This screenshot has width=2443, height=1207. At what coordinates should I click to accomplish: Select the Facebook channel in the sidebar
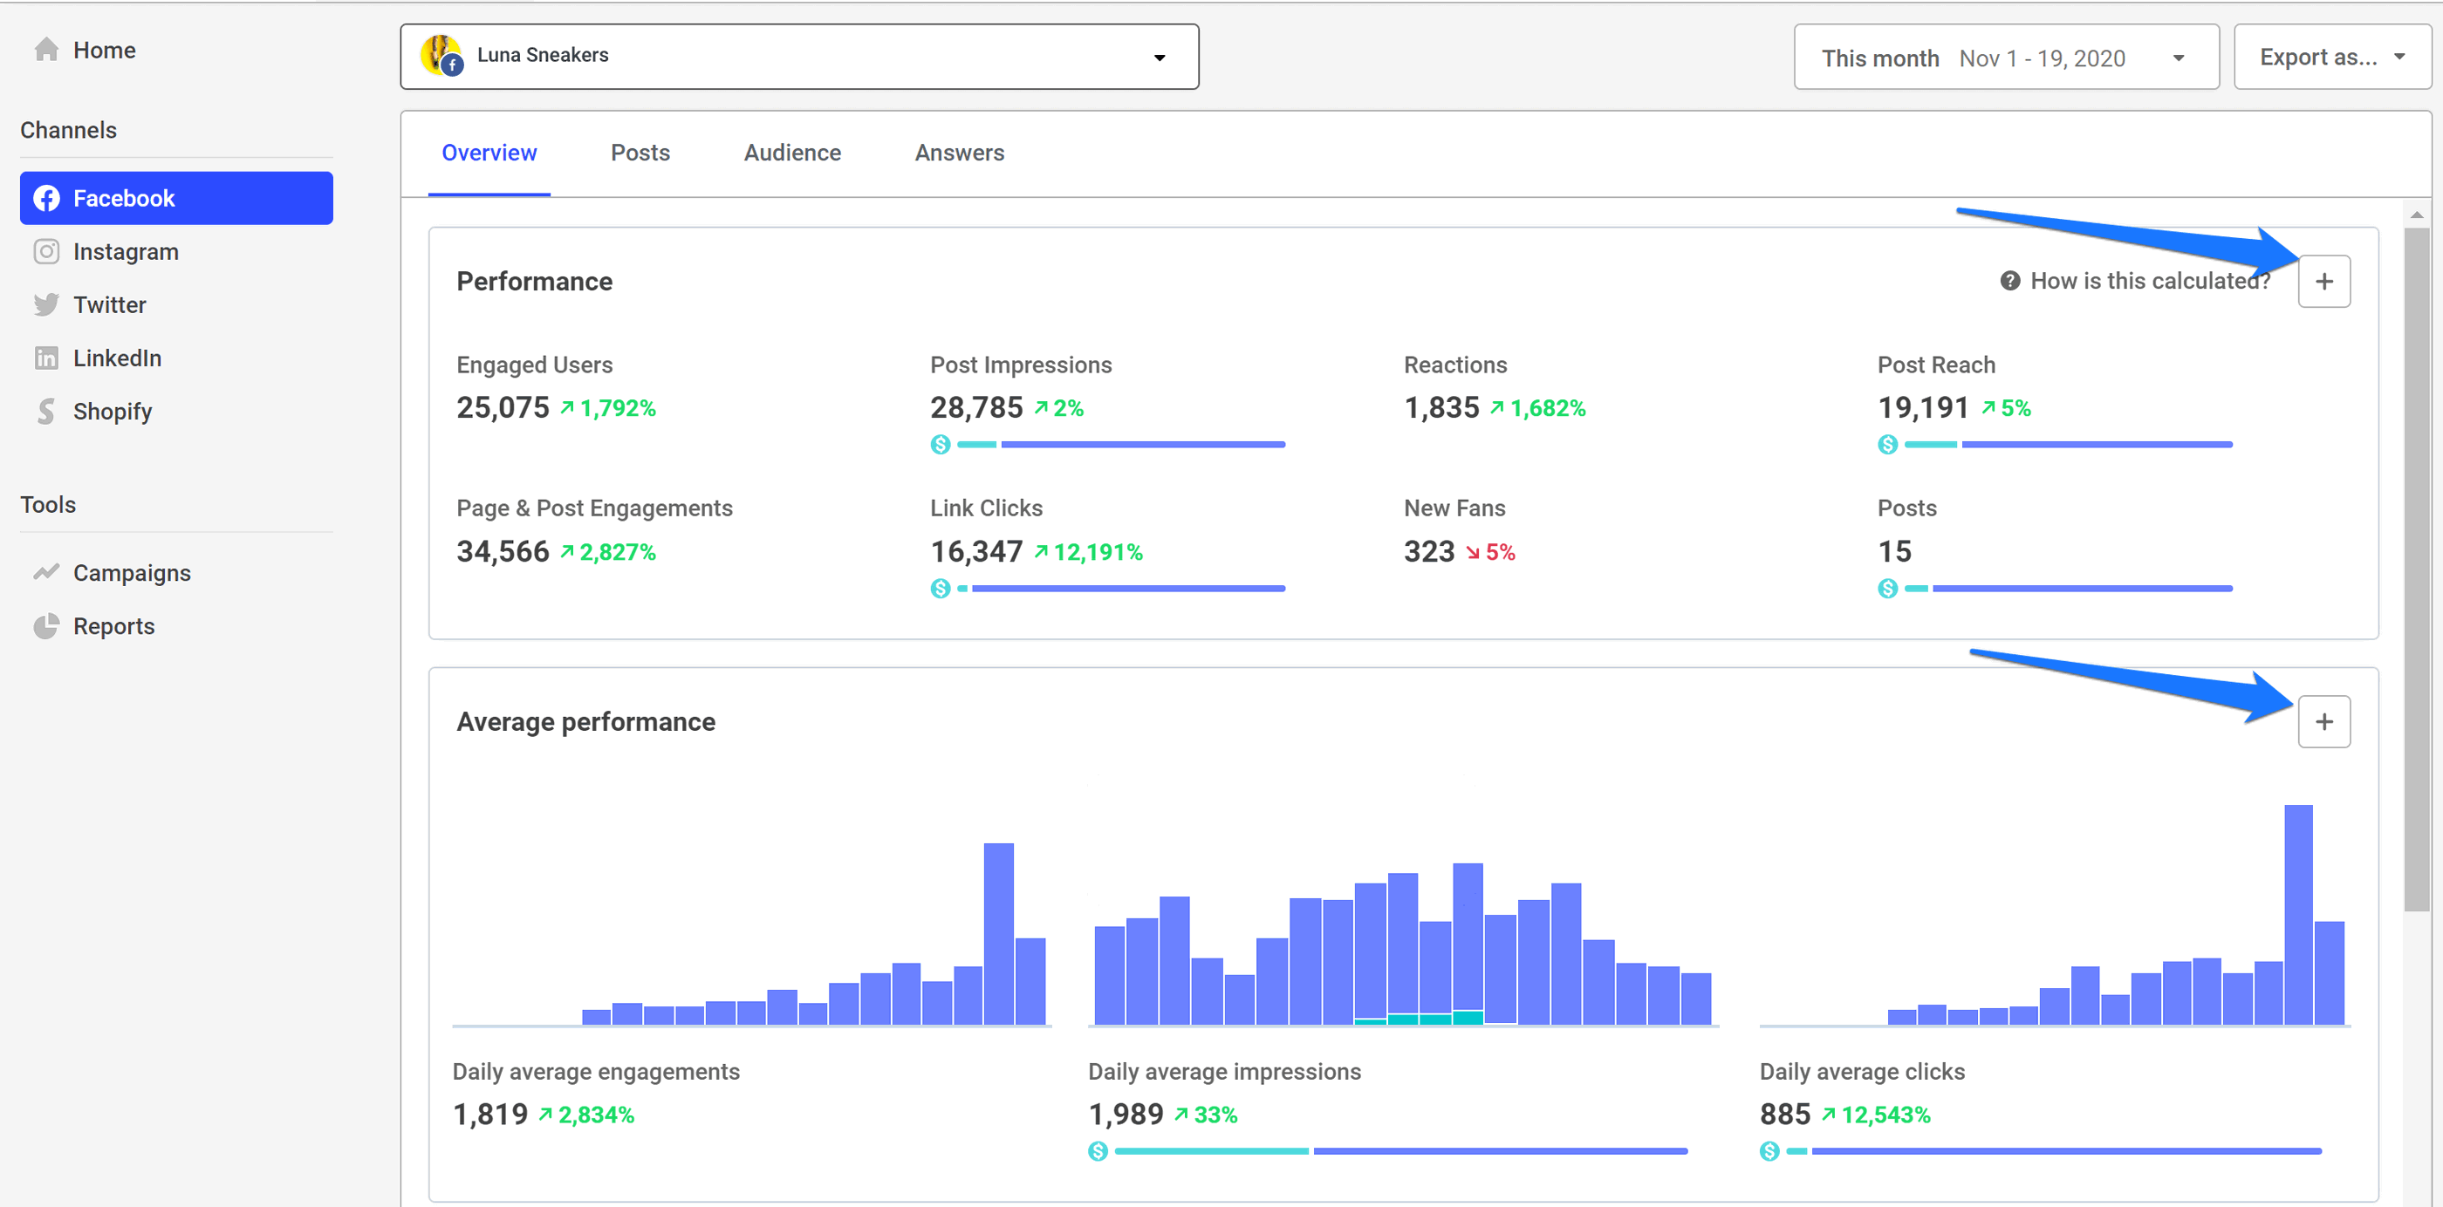click(123, 197)
